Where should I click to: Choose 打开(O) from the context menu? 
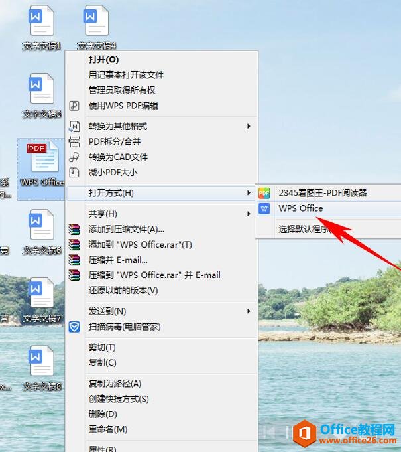(x=162, y=60)
